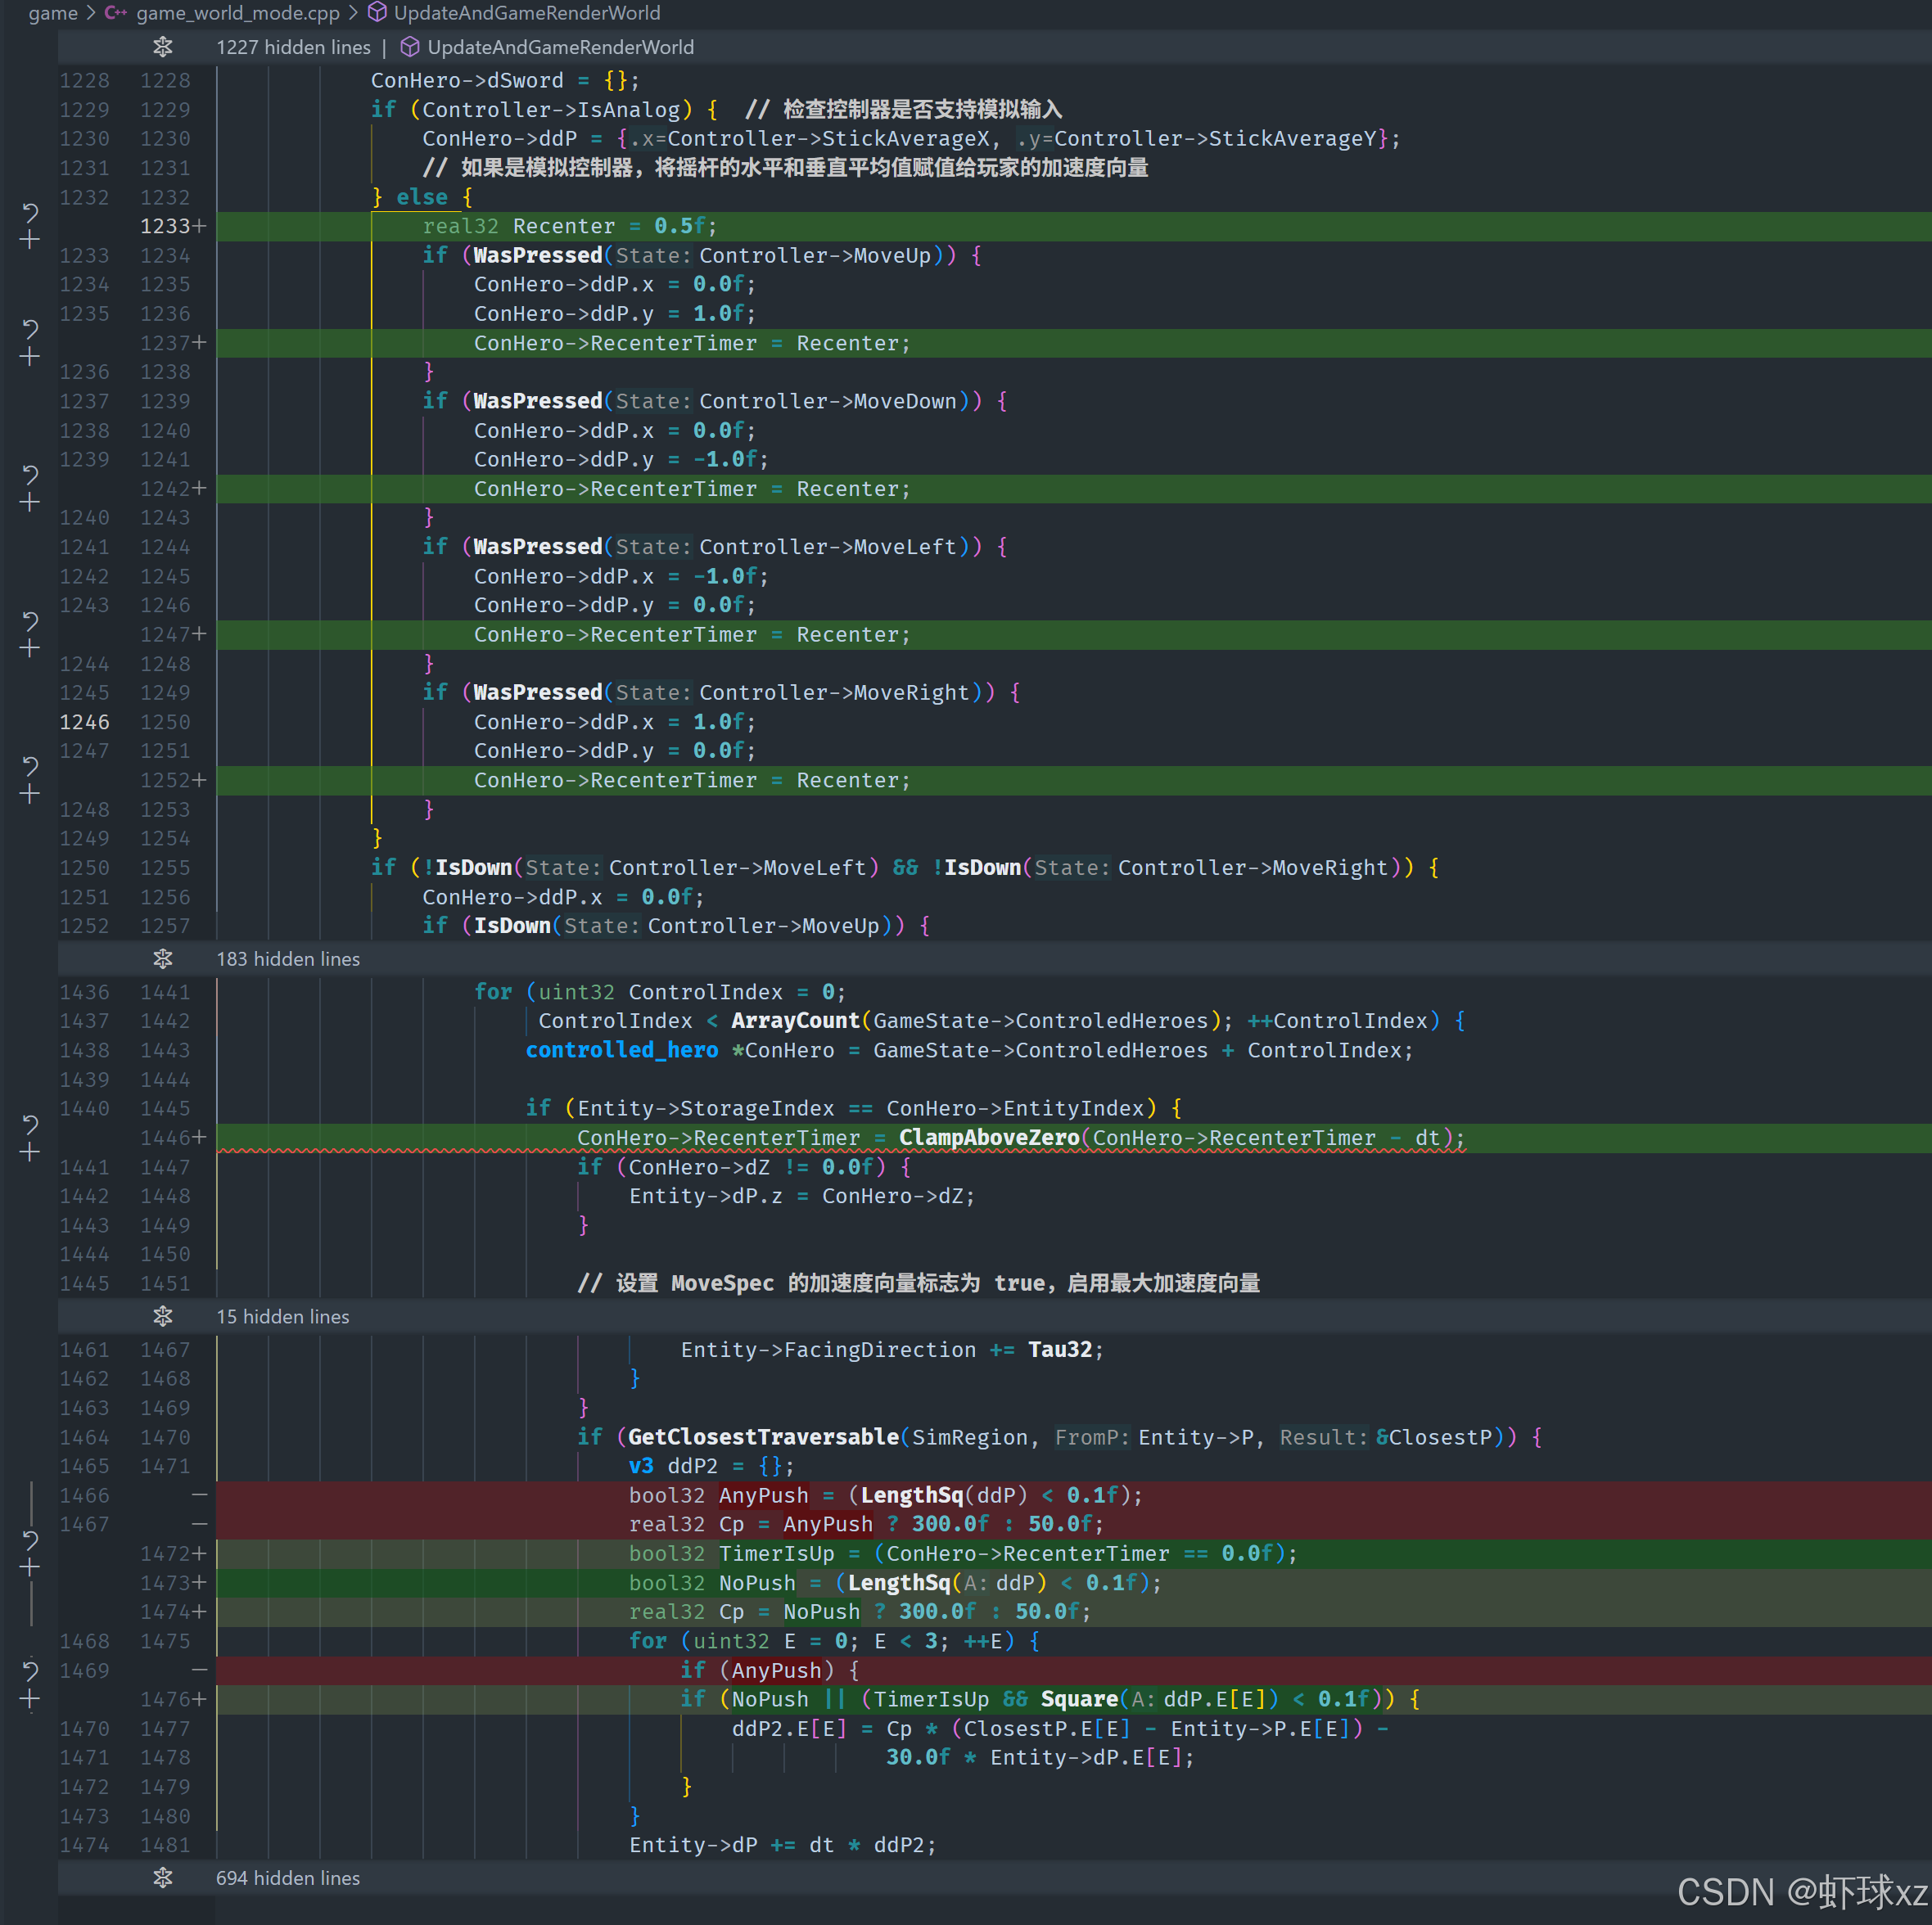1932x1925 pixels.
Task: Stage the change at added line 1252
Action: 30,794
